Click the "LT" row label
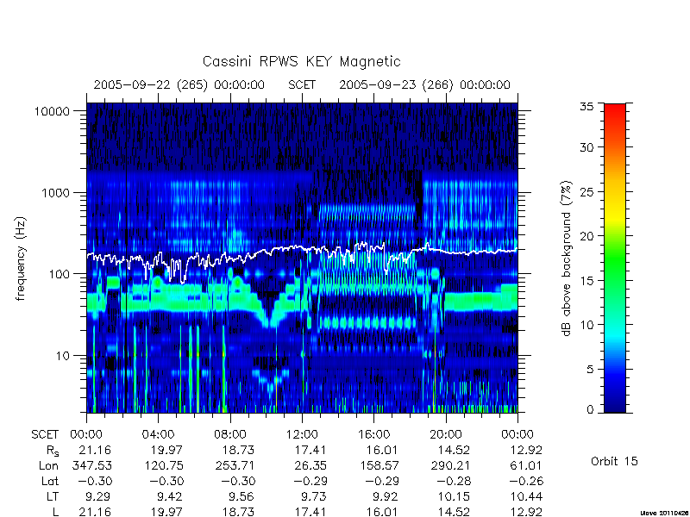 pyautogui.click(x=53, y=497)
